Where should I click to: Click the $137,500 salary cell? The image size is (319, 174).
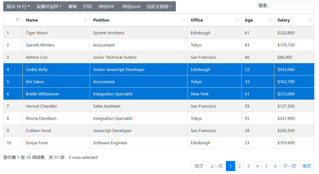click(294, 106)
